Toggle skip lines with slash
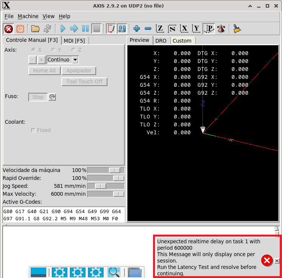282x278 pixels. pyautogui.click(x=111, y=29)
